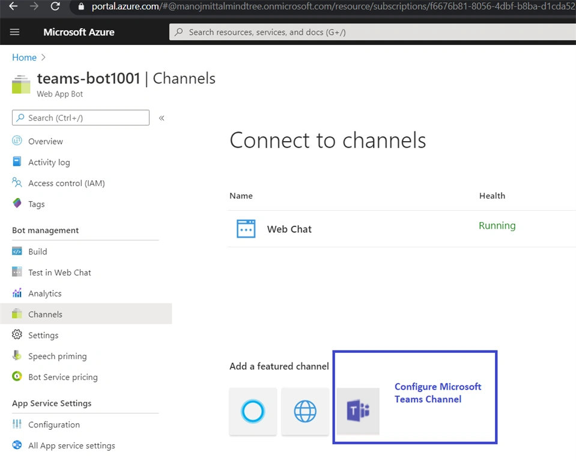Open the Overview menu item
The width and height of the screenshot is (576, 461).
[46, 141]
